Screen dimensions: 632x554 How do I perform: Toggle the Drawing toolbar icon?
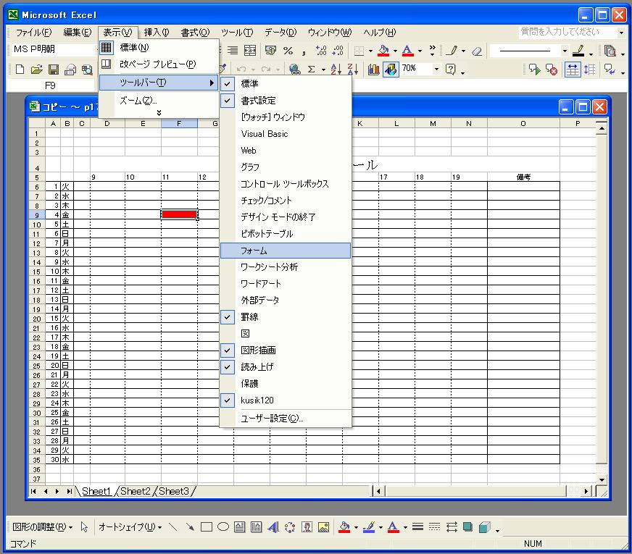click(391, 70)
